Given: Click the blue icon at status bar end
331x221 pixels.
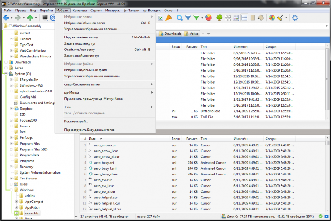Looking at the screenshot, I should pyautogui.click(x=326, y=216).
